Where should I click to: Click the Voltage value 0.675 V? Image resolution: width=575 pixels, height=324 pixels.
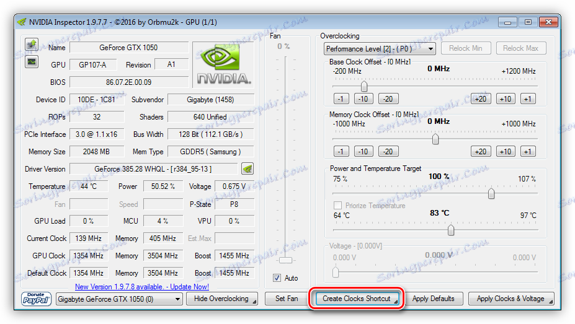234,186
